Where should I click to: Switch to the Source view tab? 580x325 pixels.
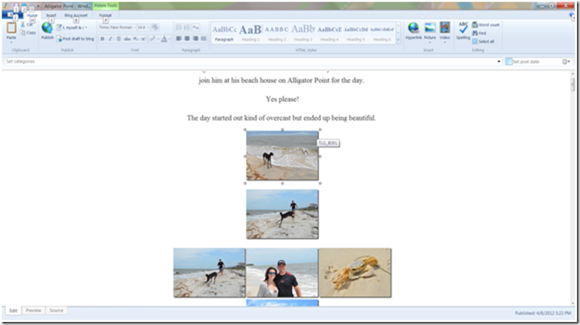[56, 310]
